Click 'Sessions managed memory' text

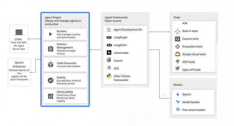[x=66, y=52]
